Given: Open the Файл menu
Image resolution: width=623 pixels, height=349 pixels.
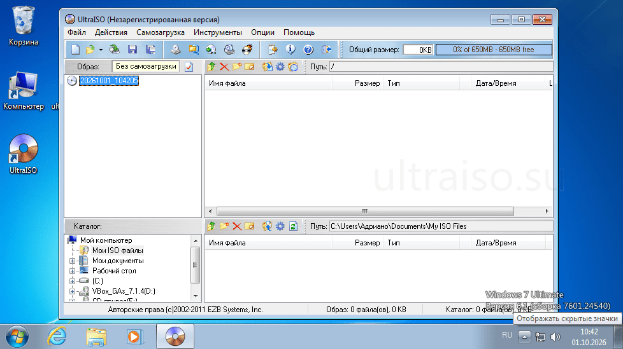Looking at the screenshot, I should (x=76, y=32).
